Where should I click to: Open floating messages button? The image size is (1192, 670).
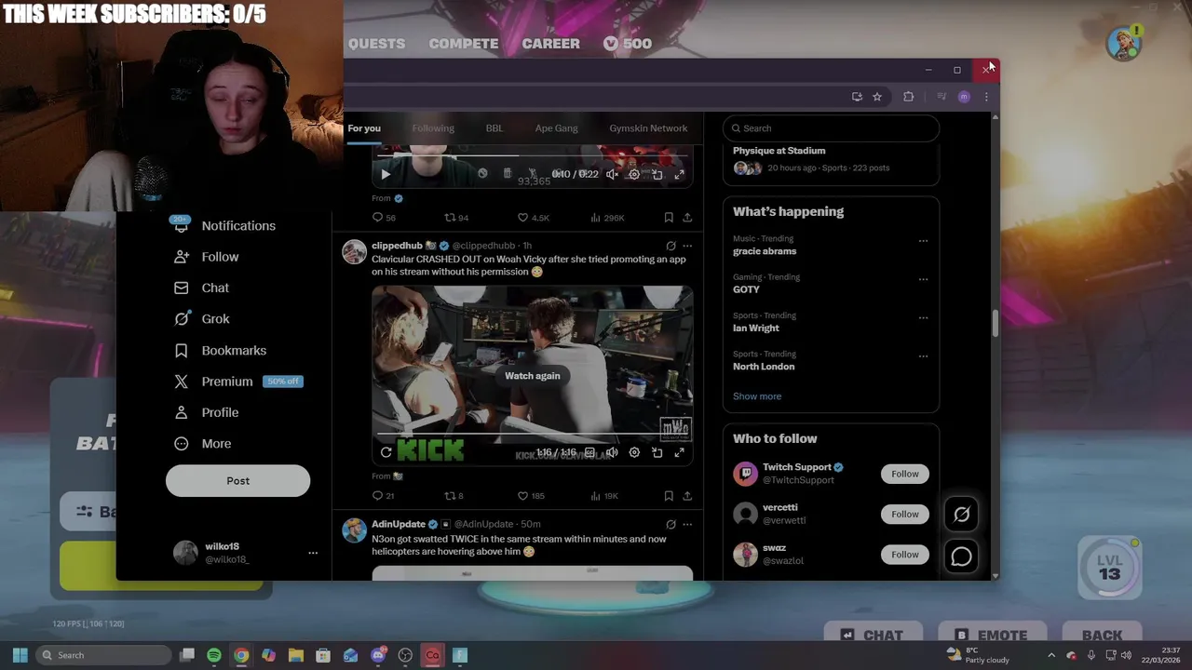(961, 556)
